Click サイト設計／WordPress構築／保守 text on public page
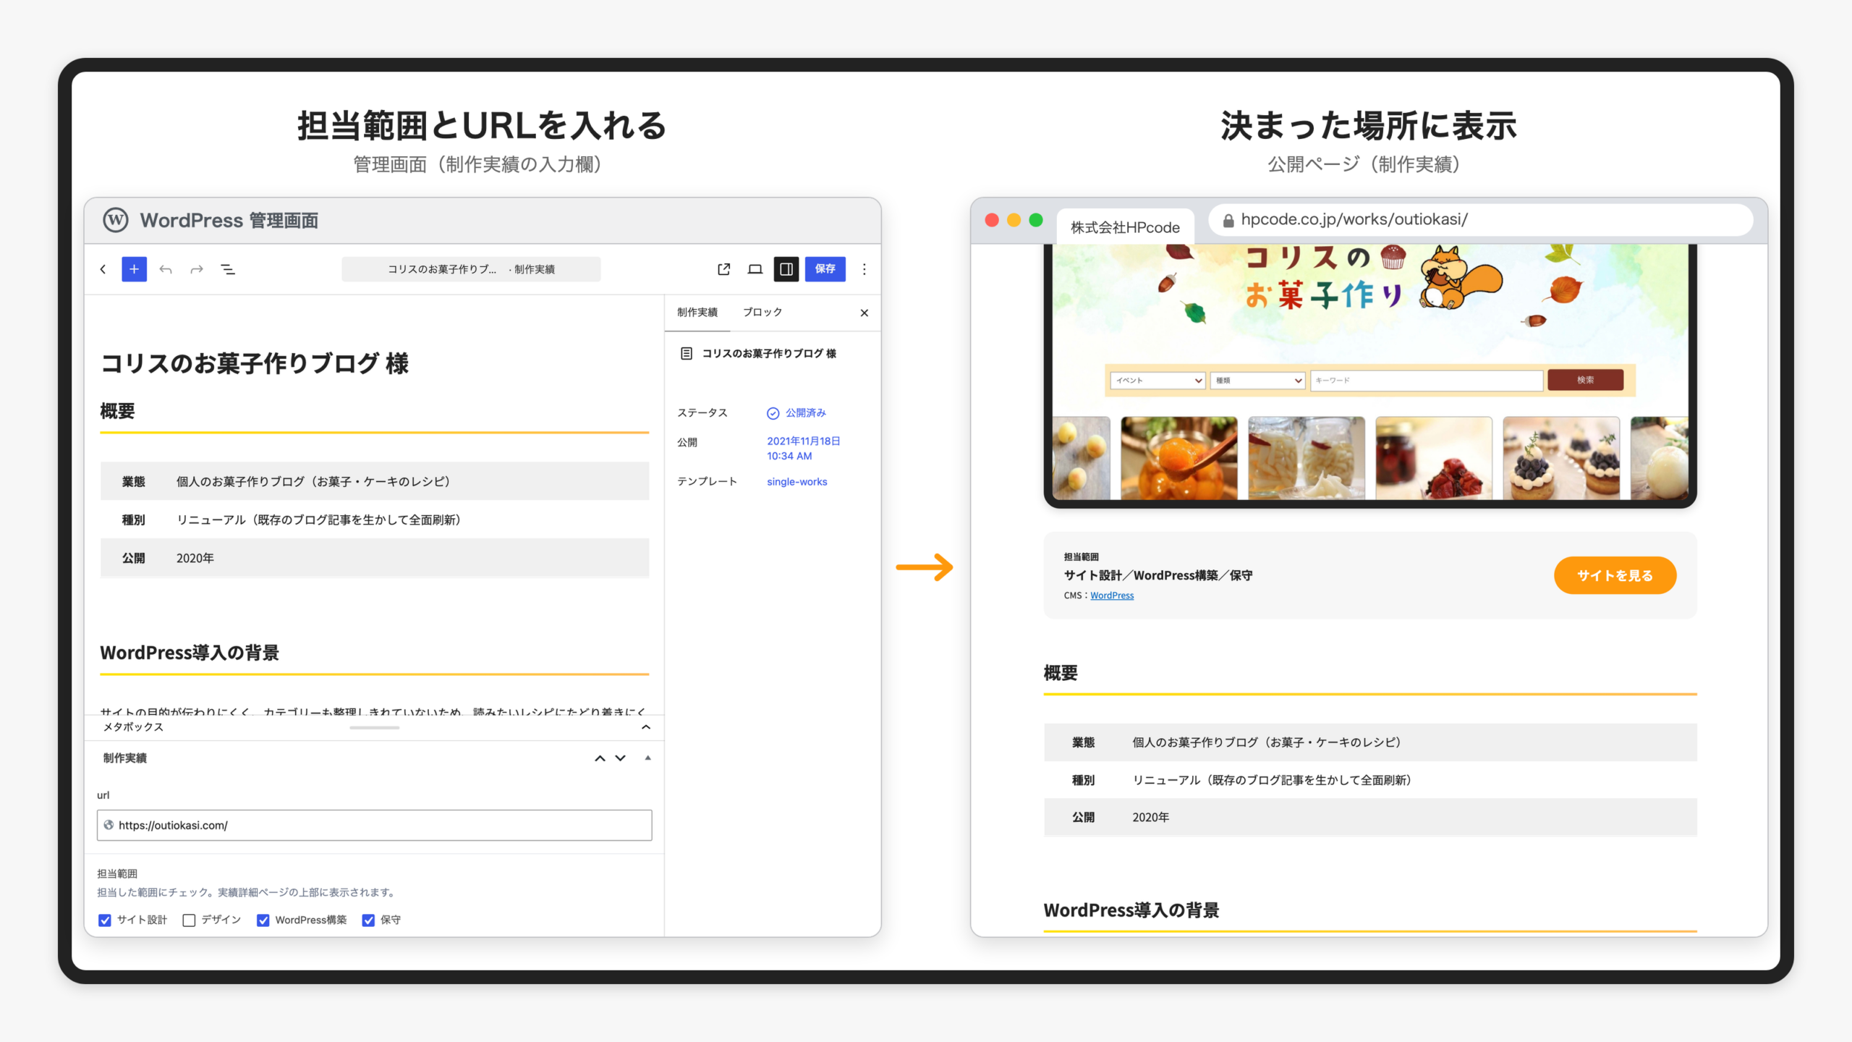 1158,575
